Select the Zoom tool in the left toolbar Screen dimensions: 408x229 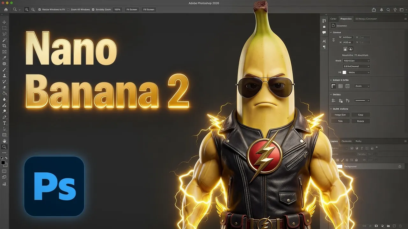coord(4,147)
